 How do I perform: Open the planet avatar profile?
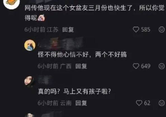pyautogui.click(x=11, y=3)
